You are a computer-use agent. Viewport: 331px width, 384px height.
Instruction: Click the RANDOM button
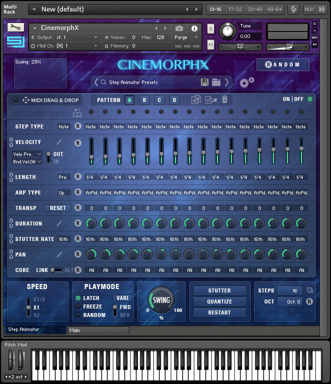pyautogui.click(x=283, y=64)
